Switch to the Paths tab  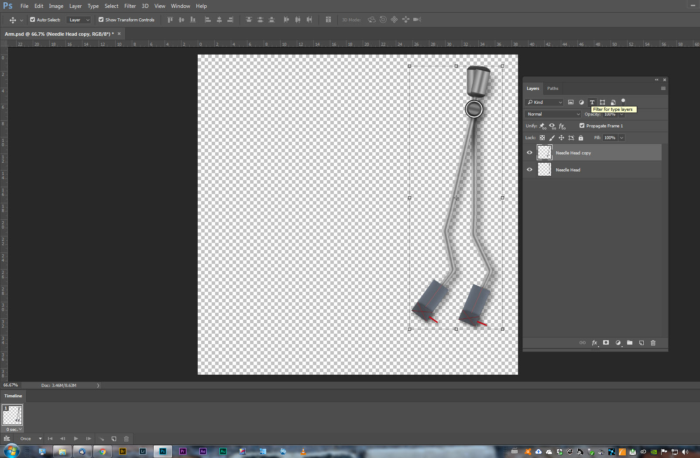click(x=553, y=88)
